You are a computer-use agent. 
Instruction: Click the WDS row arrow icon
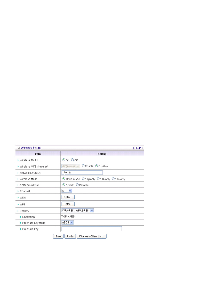coord(18,197)
